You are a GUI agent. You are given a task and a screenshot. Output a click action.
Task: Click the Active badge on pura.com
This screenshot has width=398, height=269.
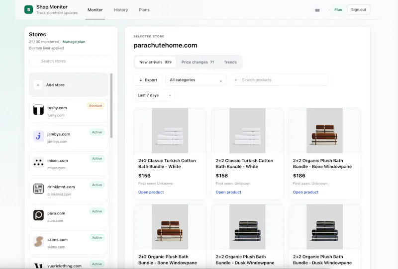click(x=97, y=211)
